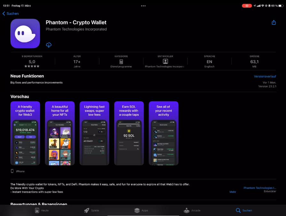Screen dimensions: 286x216
Task: Tap 'Big fixes and performance improvements' text
Action: click(x=36, y=83)
